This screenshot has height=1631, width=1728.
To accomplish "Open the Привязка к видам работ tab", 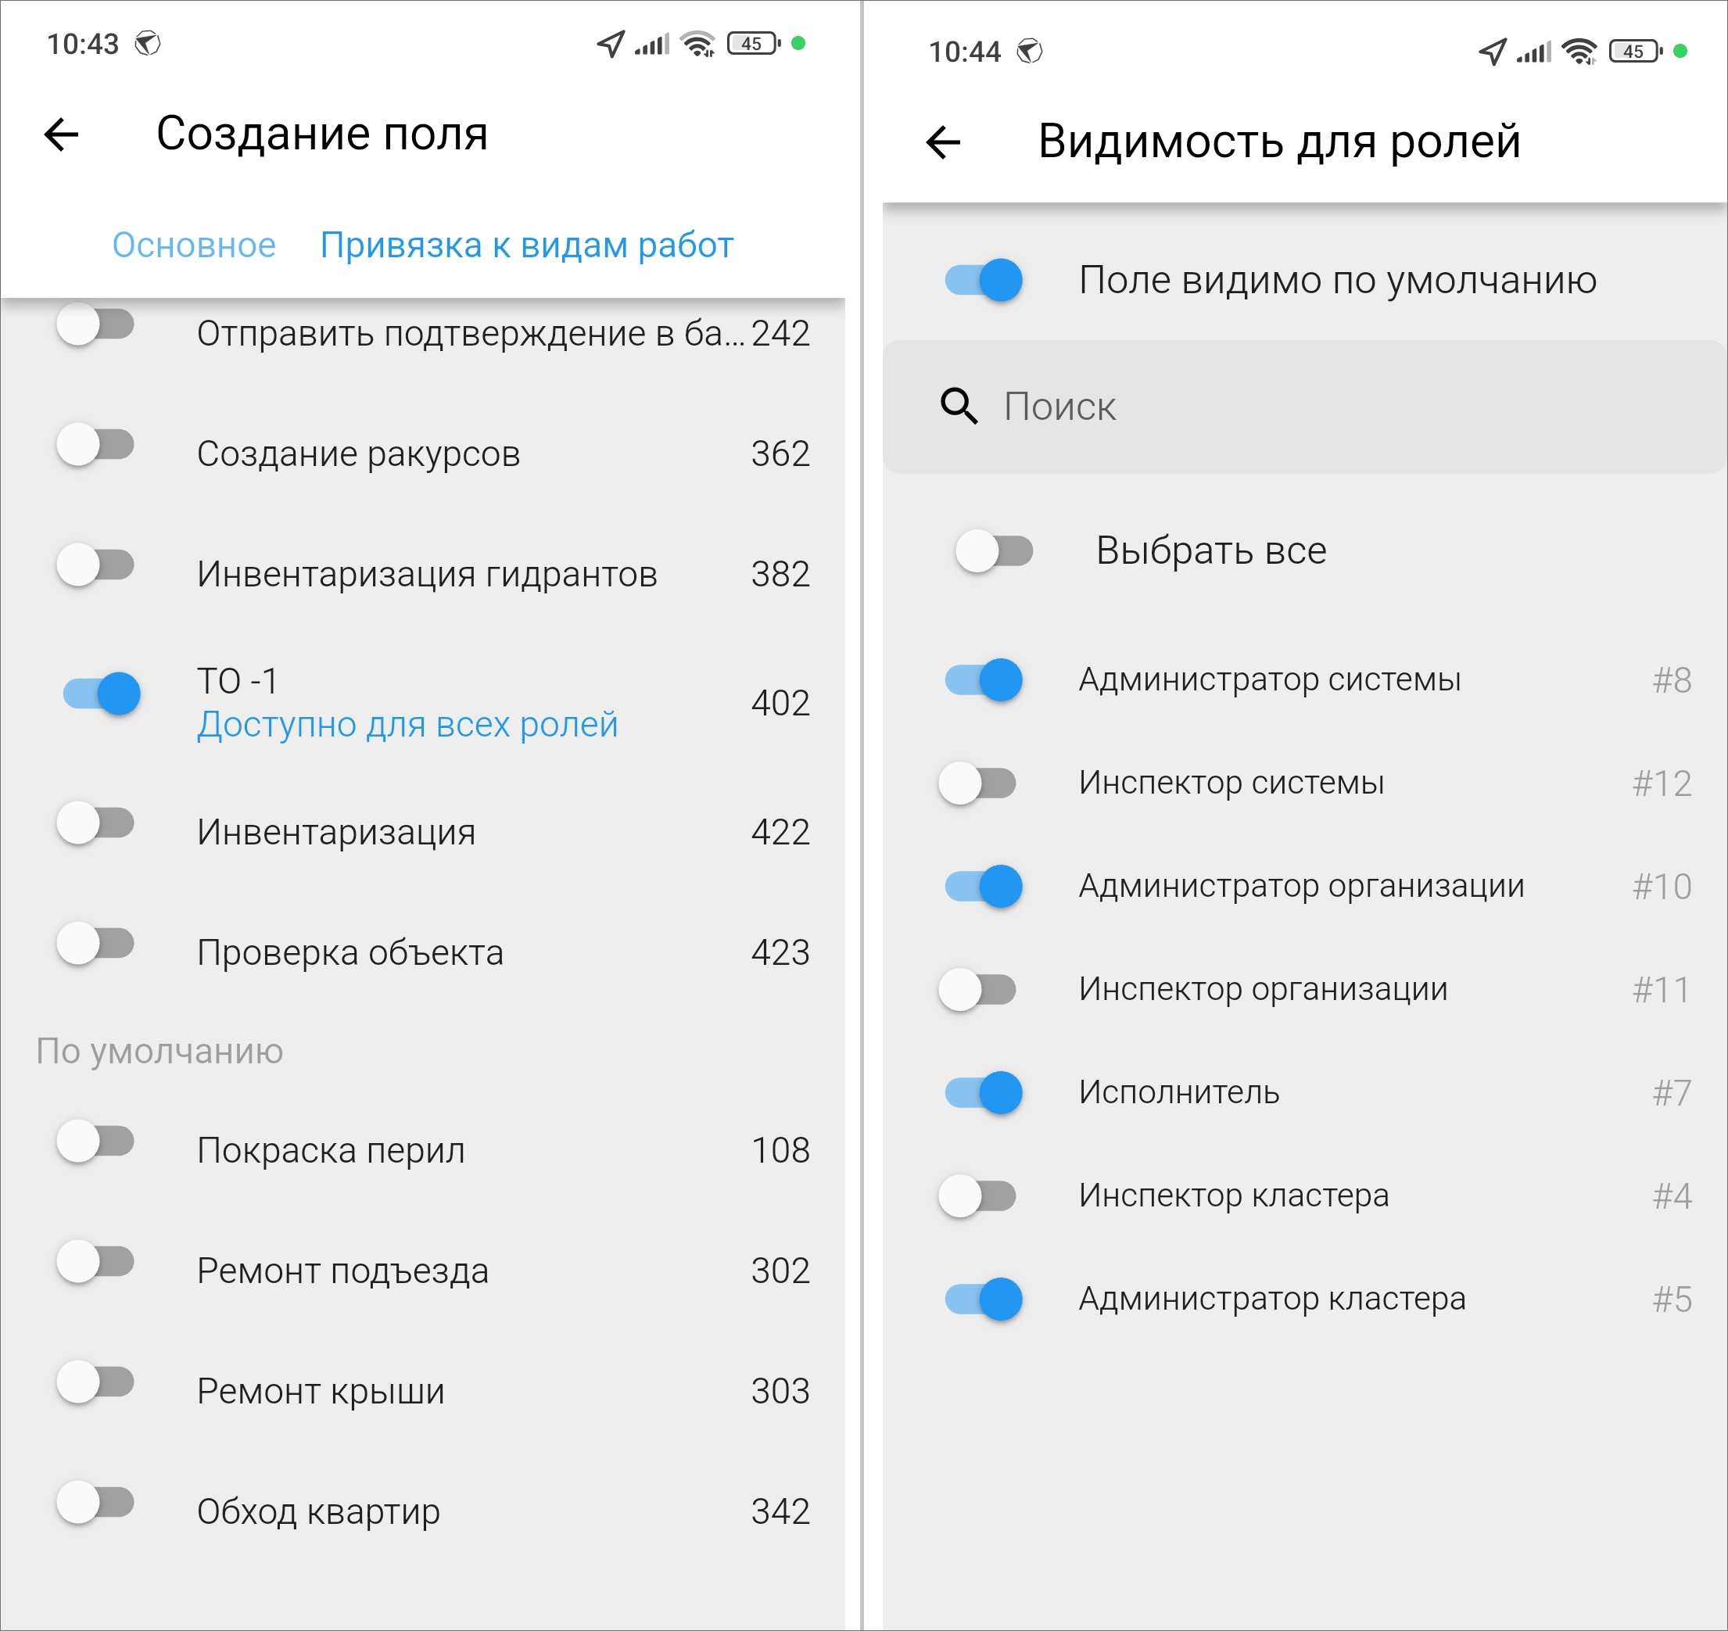I will (x=527, y=246).
